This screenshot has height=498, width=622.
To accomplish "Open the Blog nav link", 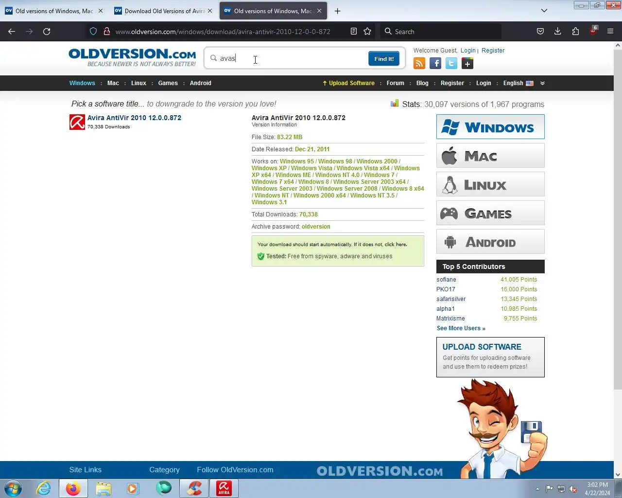I will click(x=423, y=83).
